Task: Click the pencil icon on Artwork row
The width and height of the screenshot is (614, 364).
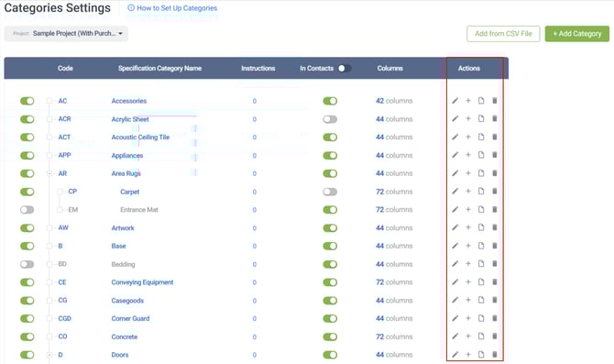Action: pyautogui.click(x=455, y=227)
